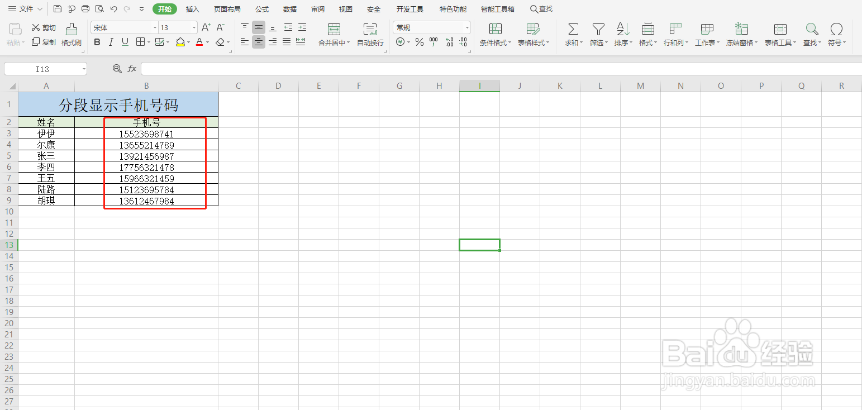Select the Format Painter (格式刷) tool
The image size is (862, 410).
(x=72, y=34)
